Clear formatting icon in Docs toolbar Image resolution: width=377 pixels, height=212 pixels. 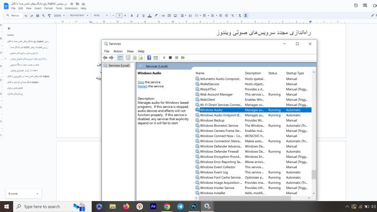tap(232, 16)
